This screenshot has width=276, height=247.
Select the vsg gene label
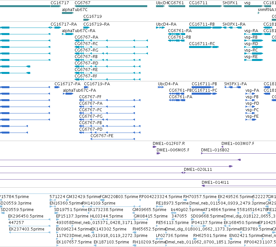[247, 3]
